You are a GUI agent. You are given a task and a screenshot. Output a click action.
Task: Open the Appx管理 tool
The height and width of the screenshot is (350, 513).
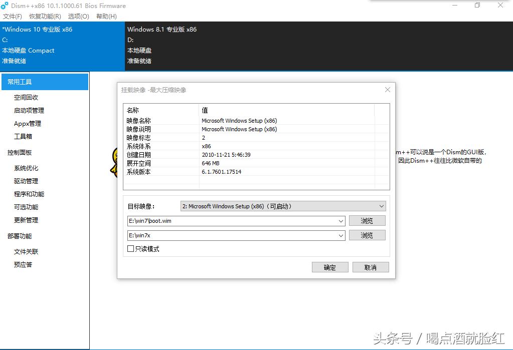point(27,123)
